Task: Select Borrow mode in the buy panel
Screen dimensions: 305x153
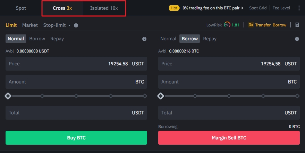Action: point(37,39)
